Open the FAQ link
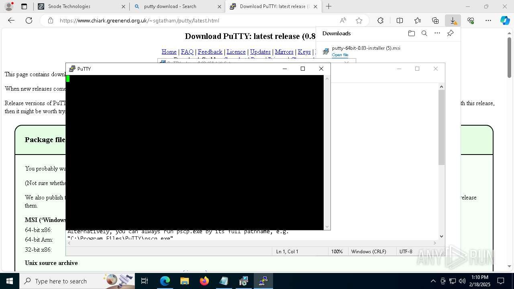 187,52
